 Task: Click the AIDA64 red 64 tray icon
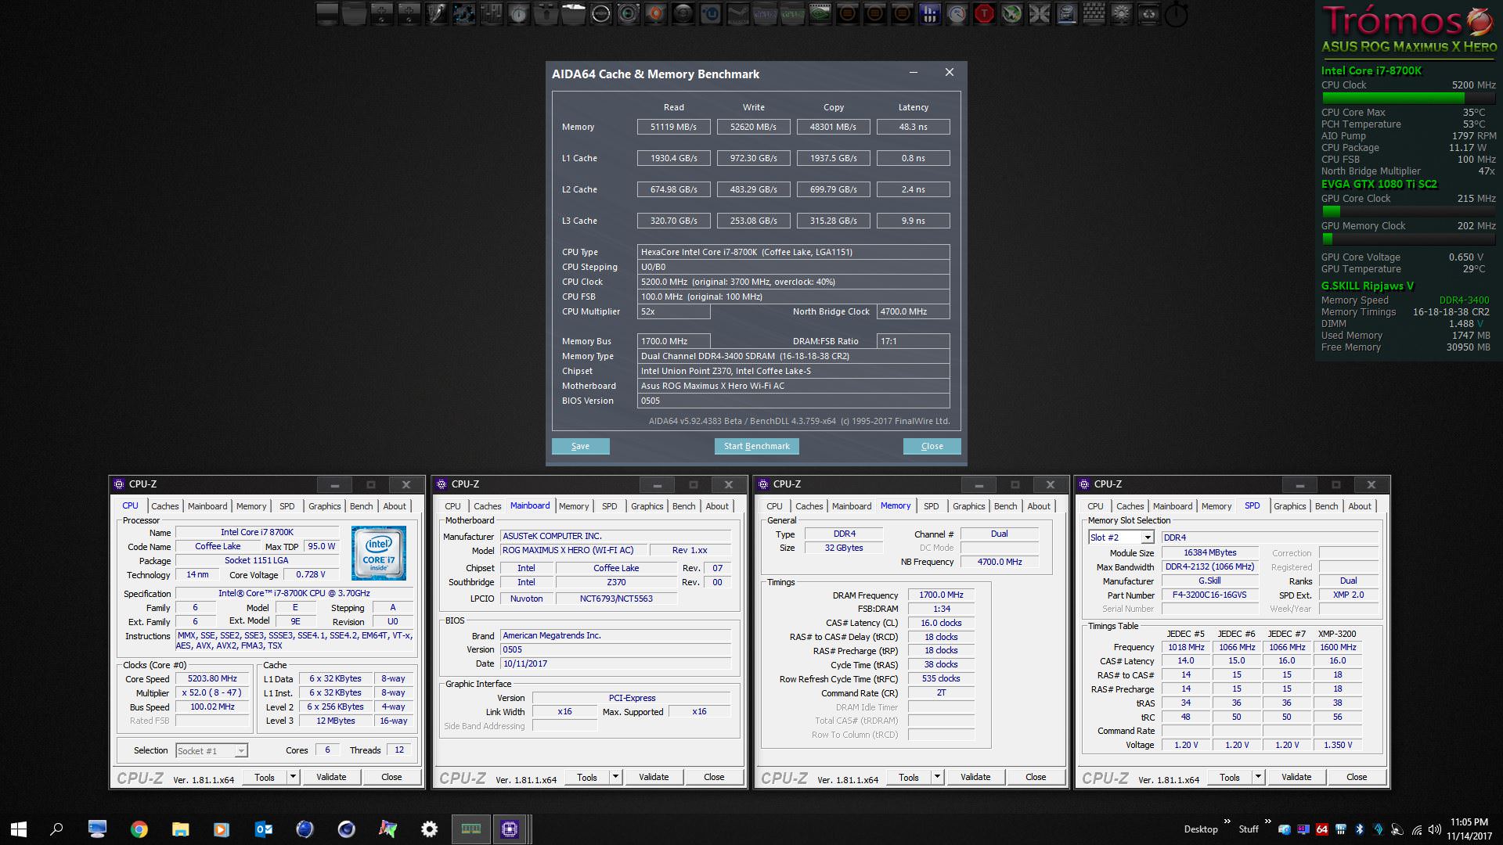(1322, 829)
